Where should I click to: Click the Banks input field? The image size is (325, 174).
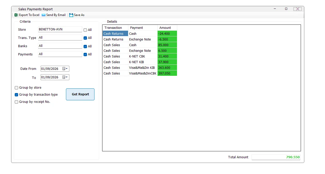point(60,46)
